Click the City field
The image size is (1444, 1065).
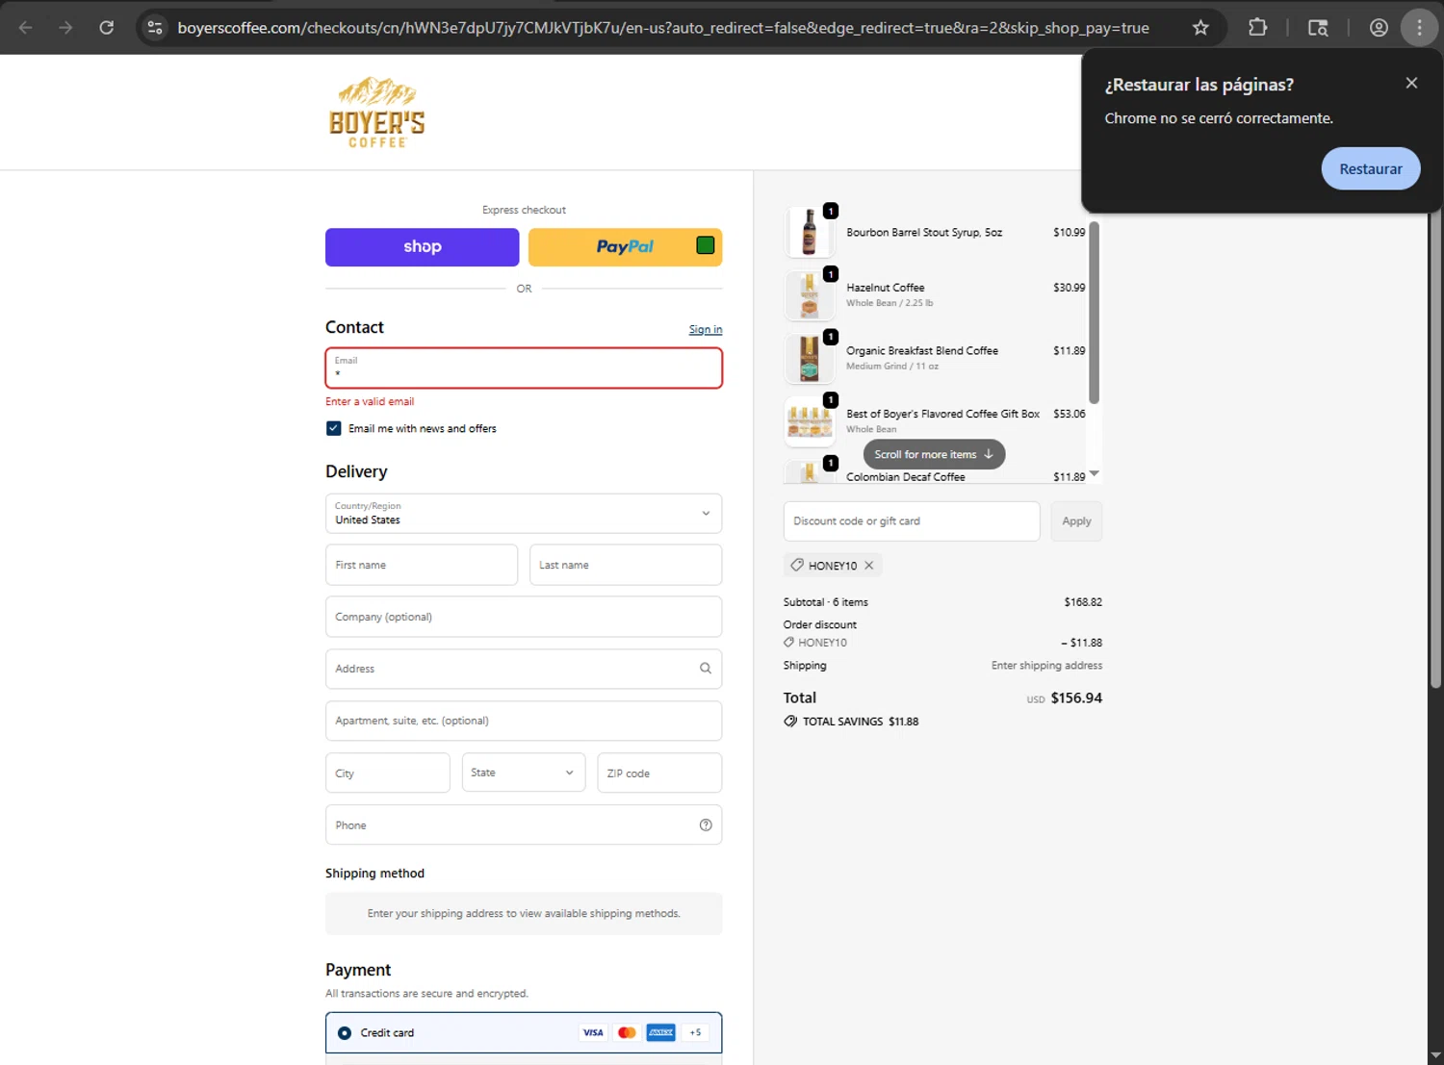point(388,773)
